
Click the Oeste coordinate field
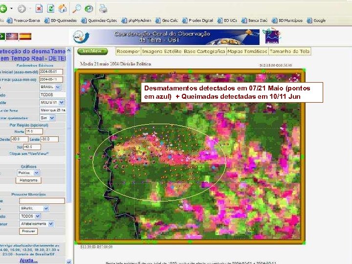20,139
